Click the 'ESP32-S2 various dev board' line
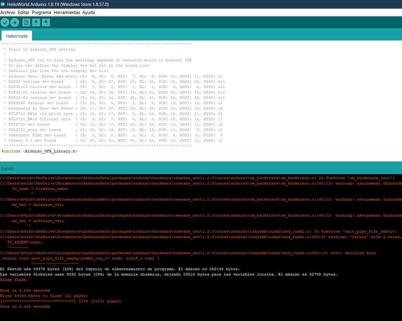 tap(114, 92)
